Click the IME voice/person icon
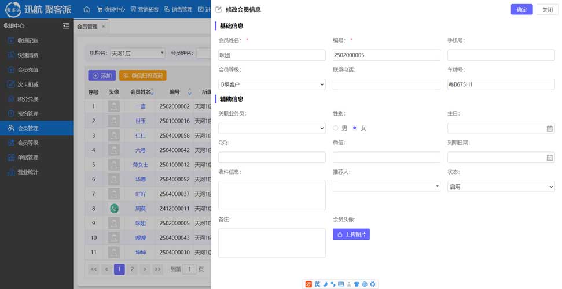 (x=349, y=284)
